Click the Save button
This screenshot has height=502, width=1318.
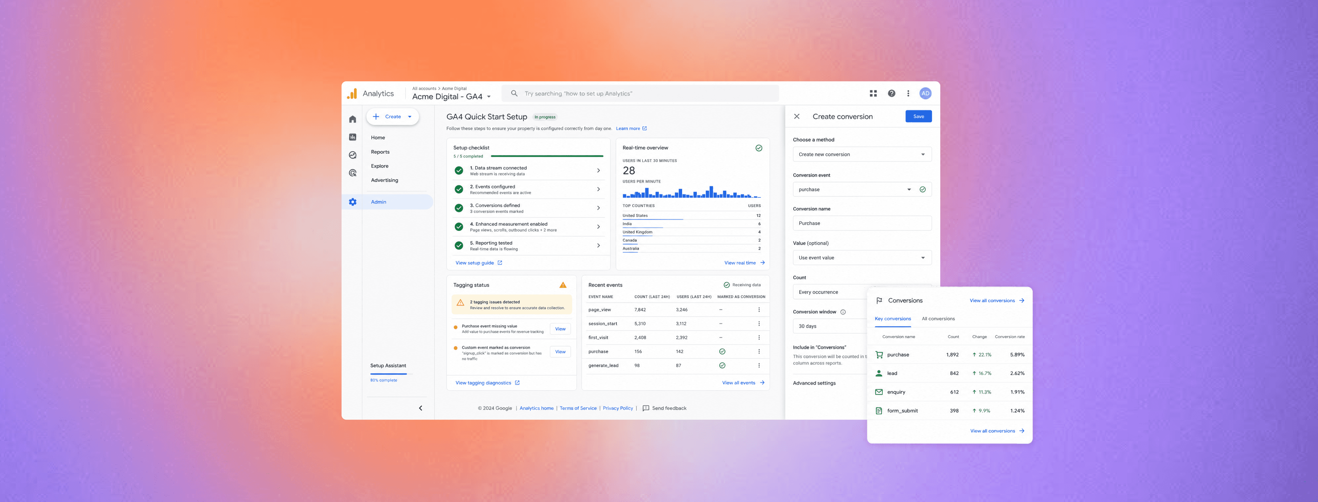919,116
